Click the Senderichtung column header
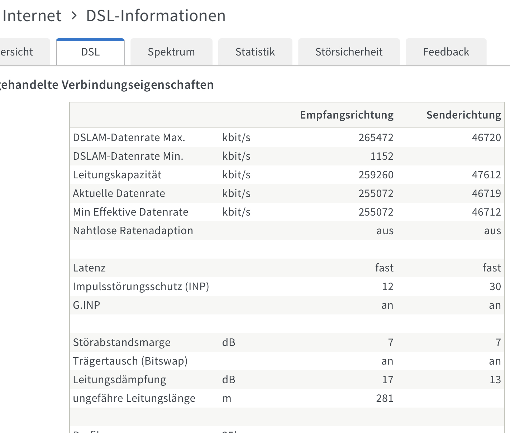 pyautogui.click(x=463, y=115)
